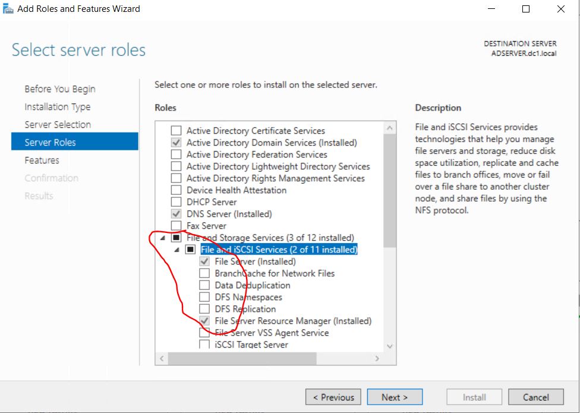Enable File Server VSS Agent Service
The image size is (580, 413).
pos(204,332)
